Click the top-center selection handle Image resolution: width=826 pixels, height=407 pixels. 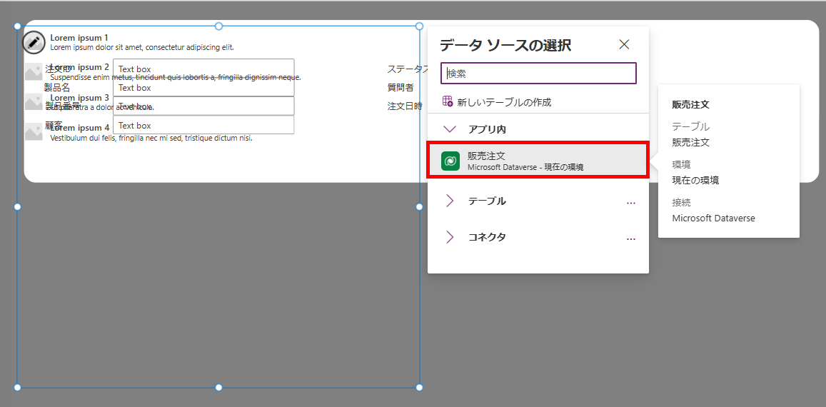[x=218, y=26]
